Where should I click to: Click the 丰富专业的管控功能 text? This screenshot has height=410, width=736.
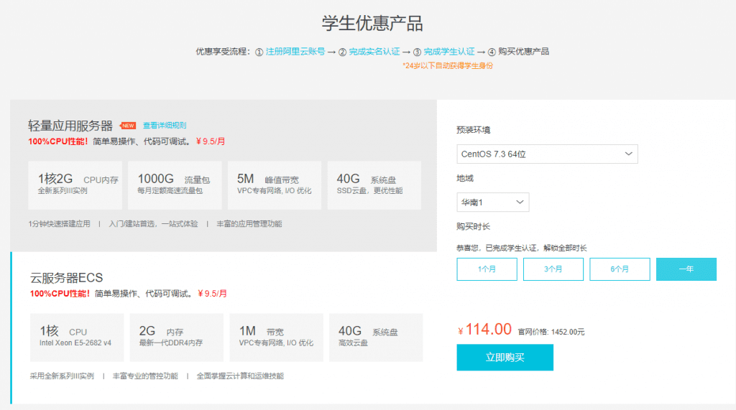tap(145, 376)
